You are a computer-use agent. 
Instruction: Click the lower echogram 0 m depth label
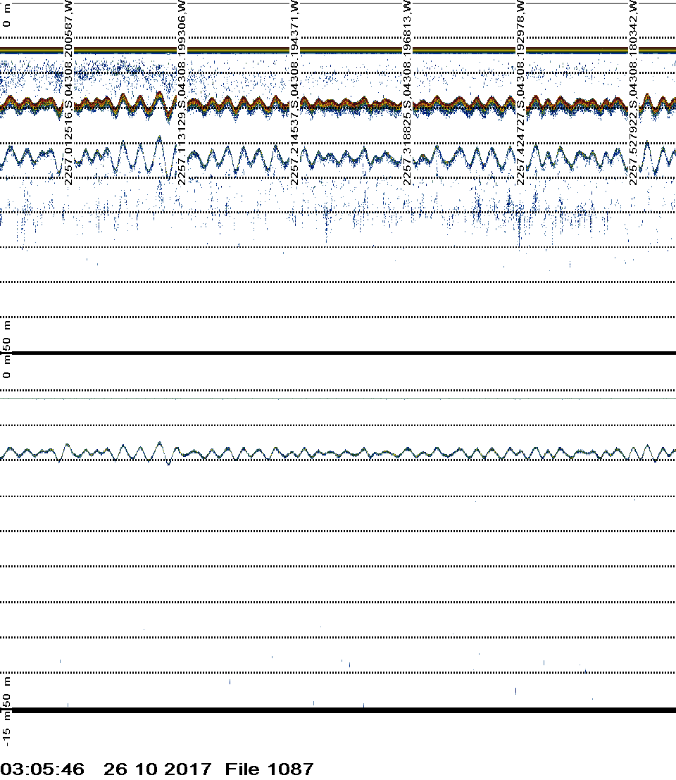[x=6, y=367]
